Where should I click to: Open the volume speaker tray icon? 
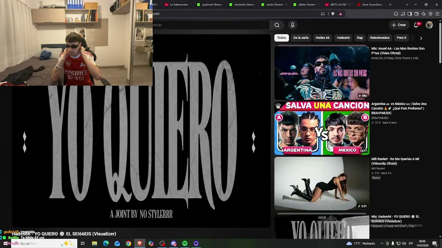(x=404, y=244)
